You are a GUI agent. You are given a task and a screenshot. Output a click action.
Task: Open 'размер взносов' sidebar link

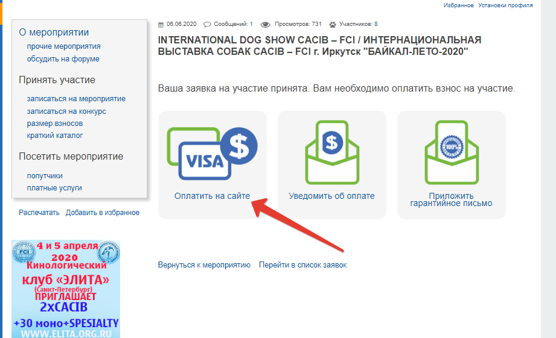(55, 123)
